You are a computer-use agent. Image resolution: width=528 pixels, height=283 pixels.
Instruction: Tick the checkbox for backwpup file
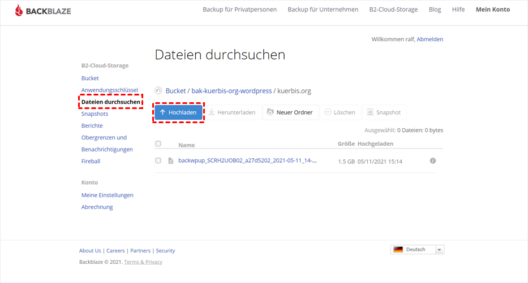click(158, 160)
